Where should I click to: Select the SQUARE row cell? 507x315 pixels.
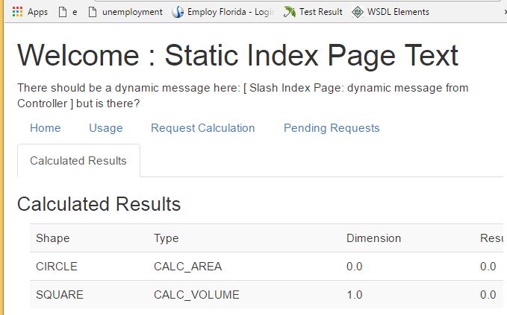60,295
